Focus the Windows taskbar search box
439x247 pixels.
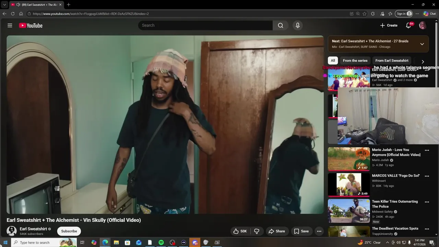click(x=44, y=243)
